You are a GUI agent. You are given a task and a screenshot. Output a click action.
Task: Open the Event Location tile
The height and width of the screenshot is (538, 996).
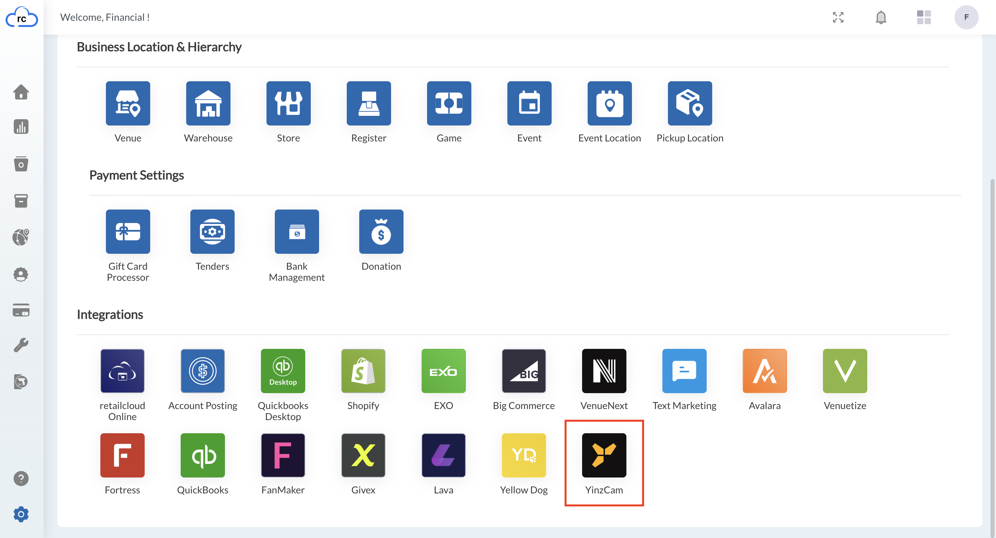(x=610, y=103)
